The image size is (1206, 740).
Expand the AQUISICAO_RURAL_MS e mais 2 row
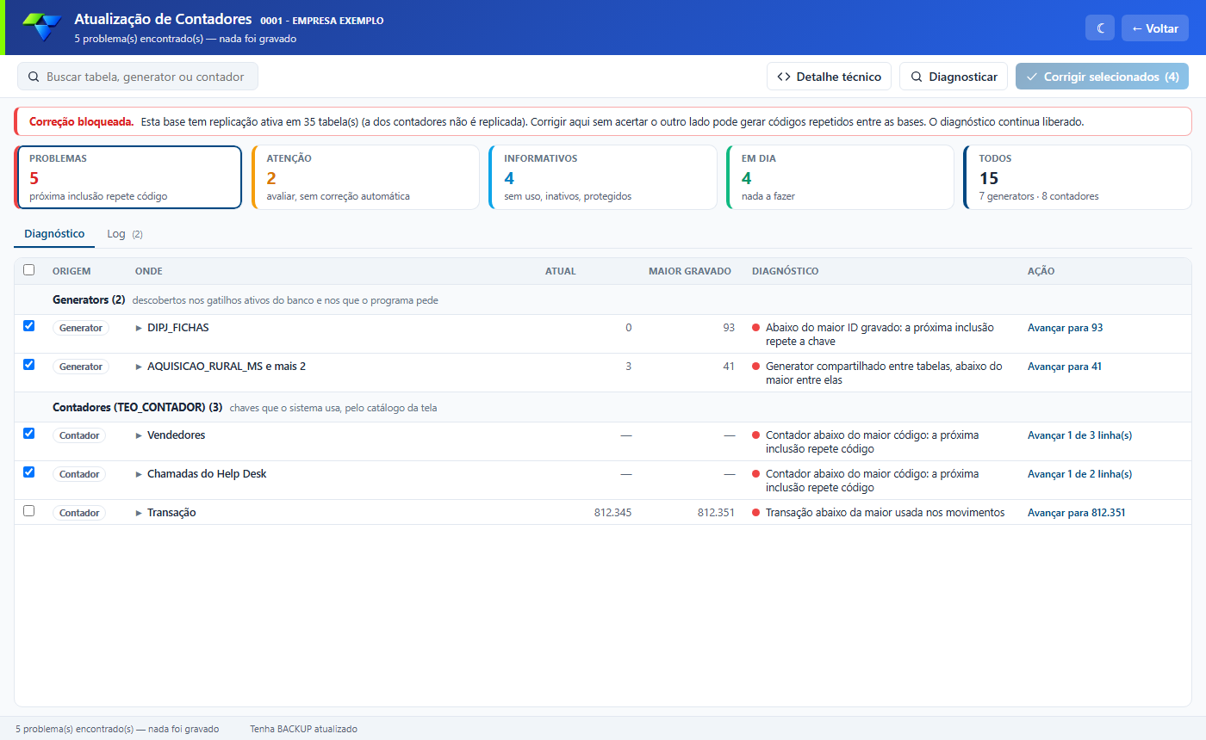click(x=139, y=367)
